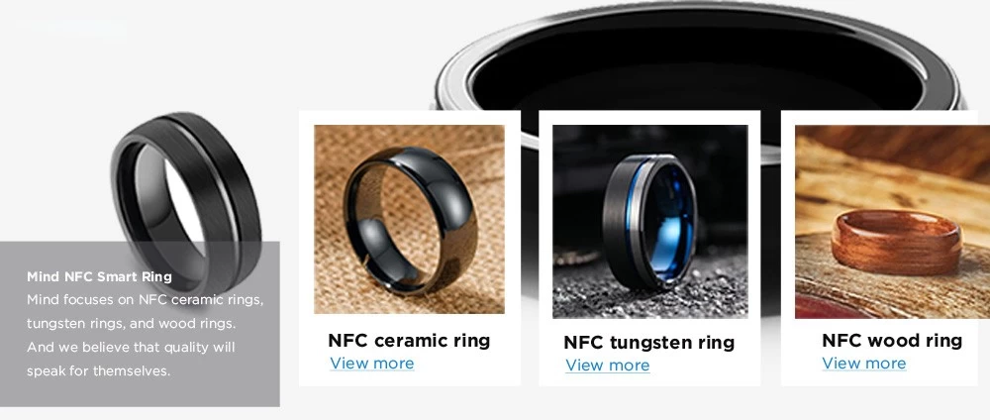The width and height of the screenshot is (990, 420).
Task: Open View more under NFC ceramic ring
Action: 372,364
